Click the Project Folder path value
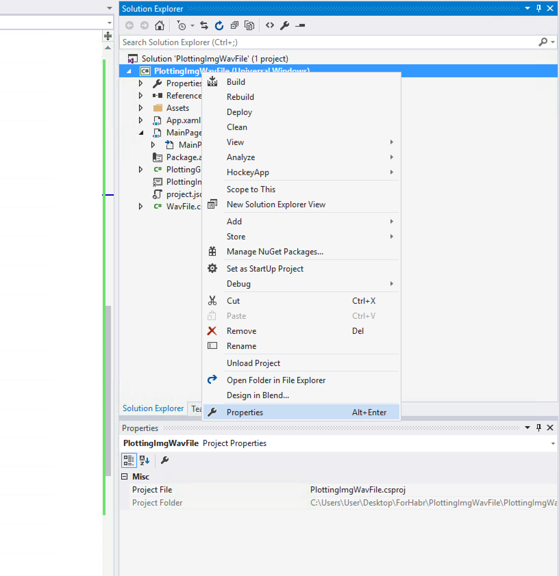 click(433, 503)
